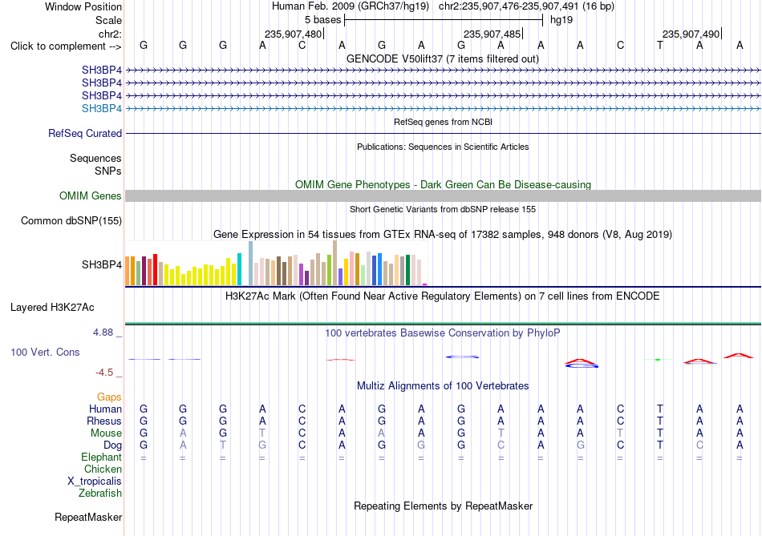Viewport: 762px width, 536px height.
Task: Select the Sequences label of Publications track
Action: 95,159
